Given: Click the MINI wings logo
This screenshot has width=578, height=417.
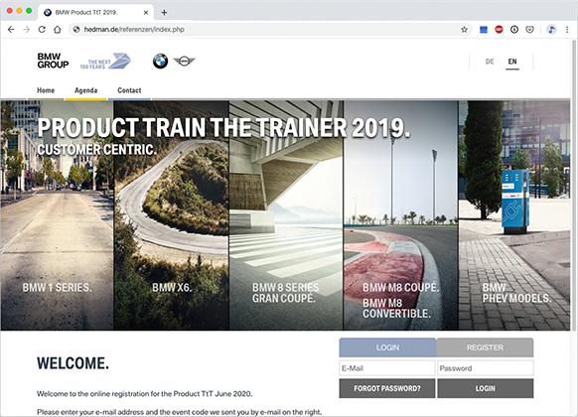Looking at the screenshot, I should click(x=184, y=61).
